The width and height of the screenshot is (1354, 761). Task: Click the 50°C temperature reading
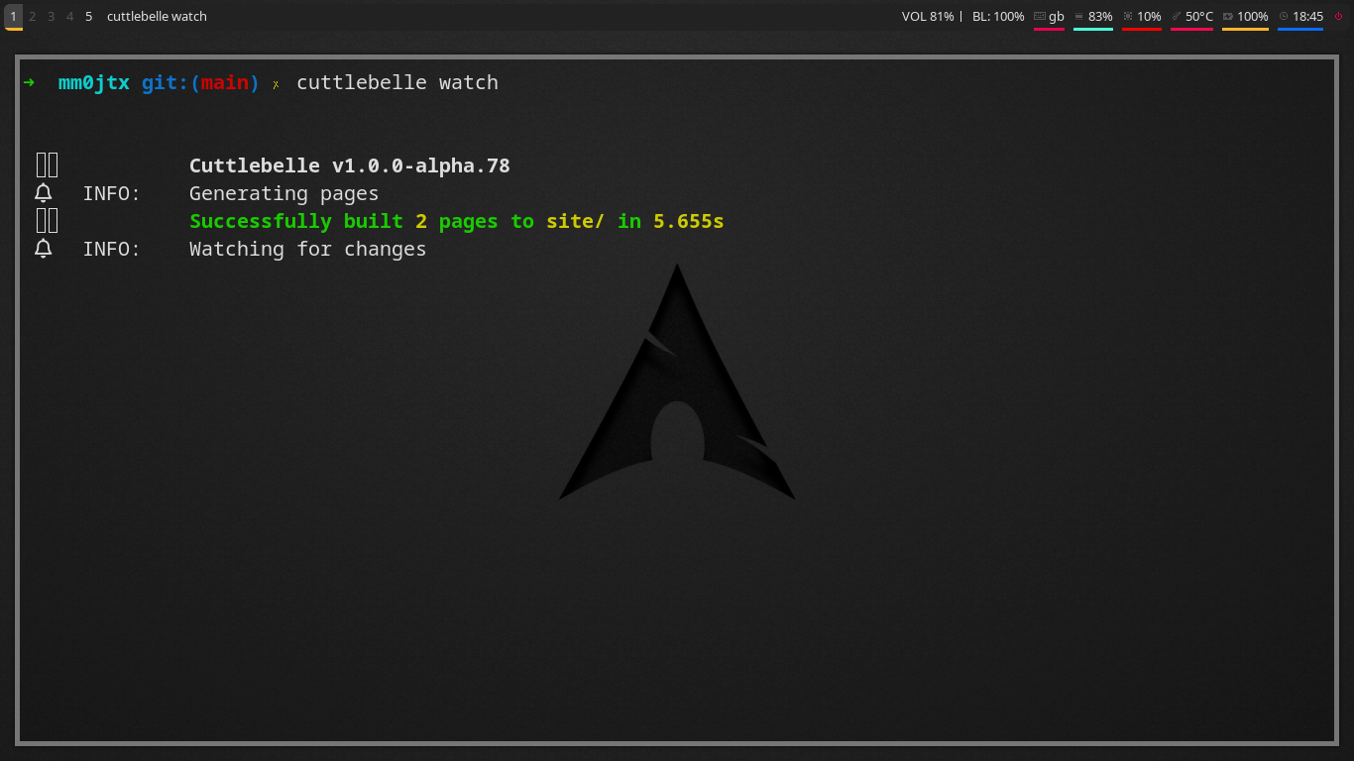point(1199,16)
